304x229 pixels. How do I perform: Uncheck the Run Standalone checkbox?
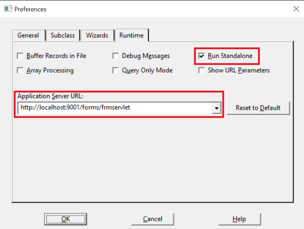[202, 56]
